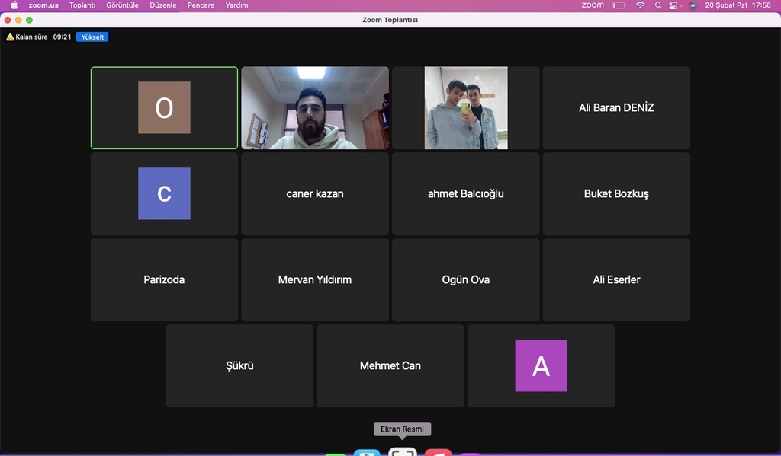Click the Siri icon in menu bar
The image size is (781, 456).
[x=693, y=5]
